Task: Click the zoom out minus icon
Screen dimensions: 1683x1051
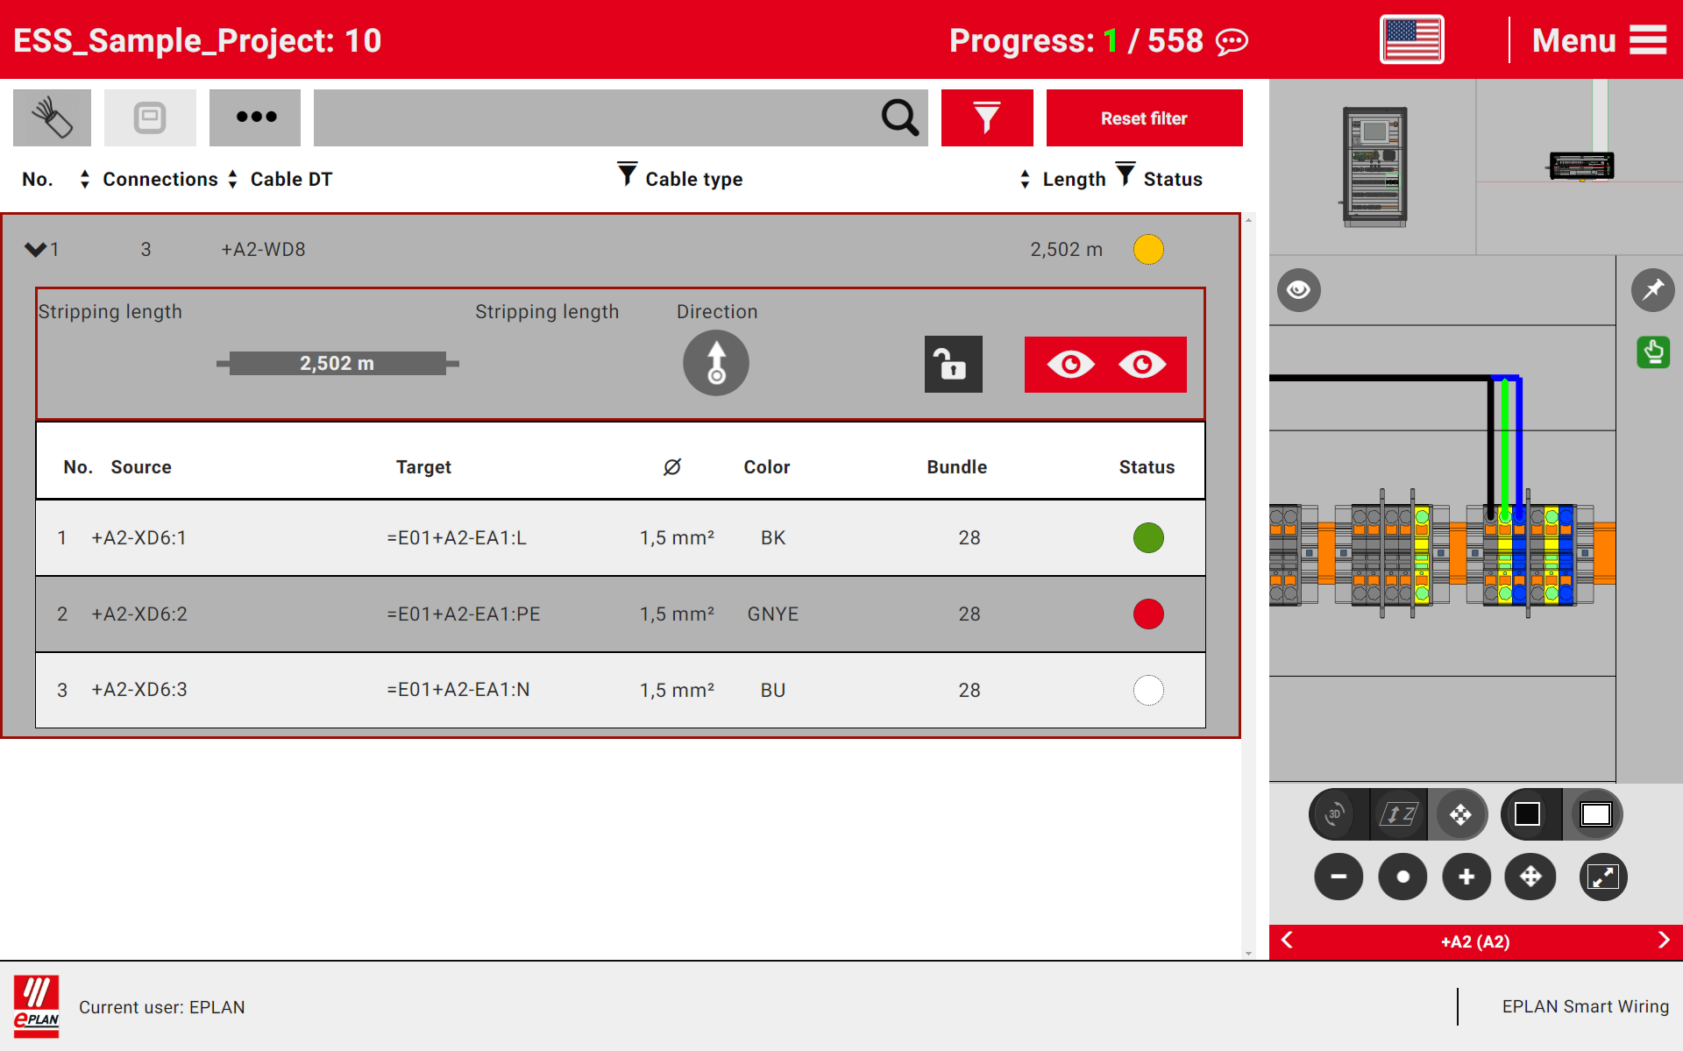Action: [x=1338, y=877]
